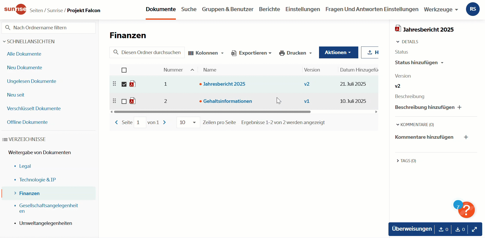The image size is (485, 238).
Task: Open the Technologie & IP folder
Action: [x=38, y=180]
